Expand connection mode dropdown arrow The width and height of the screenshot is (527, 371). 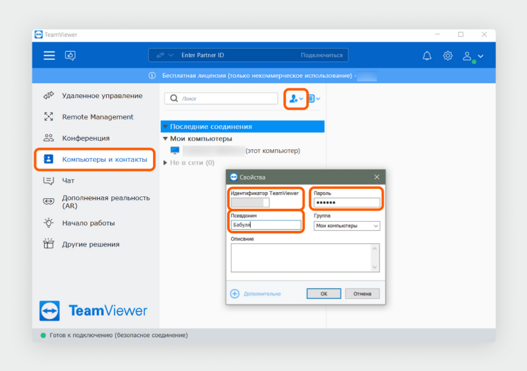(x=171, y=55)
